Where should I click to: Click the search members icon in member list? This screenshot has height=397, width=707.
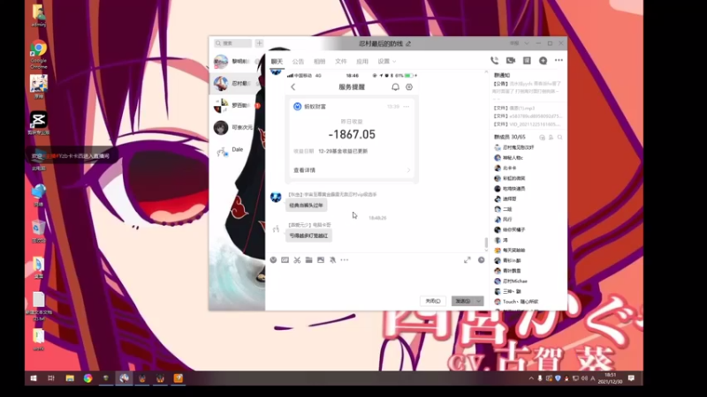point(559,138)
